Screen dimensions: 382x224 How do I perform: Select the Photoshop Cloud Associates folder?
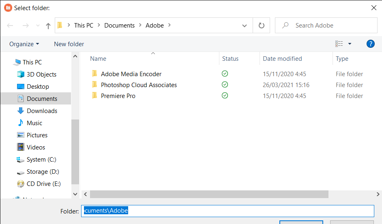(139, 85)
